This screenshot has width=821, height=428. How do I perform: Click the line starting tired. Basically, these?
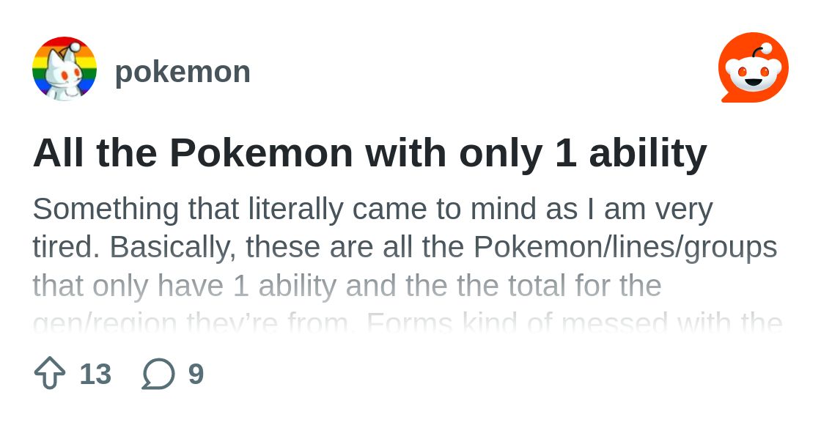[x=405, y=248]
